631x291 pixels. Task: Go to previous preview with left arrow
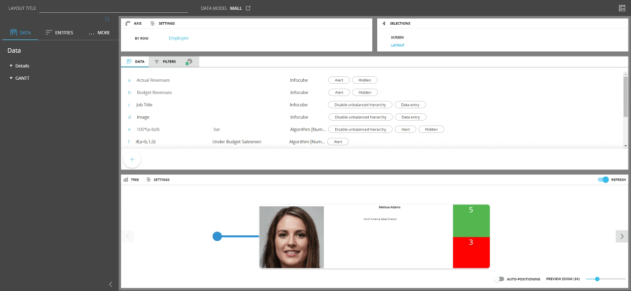[x=127, y=236]
